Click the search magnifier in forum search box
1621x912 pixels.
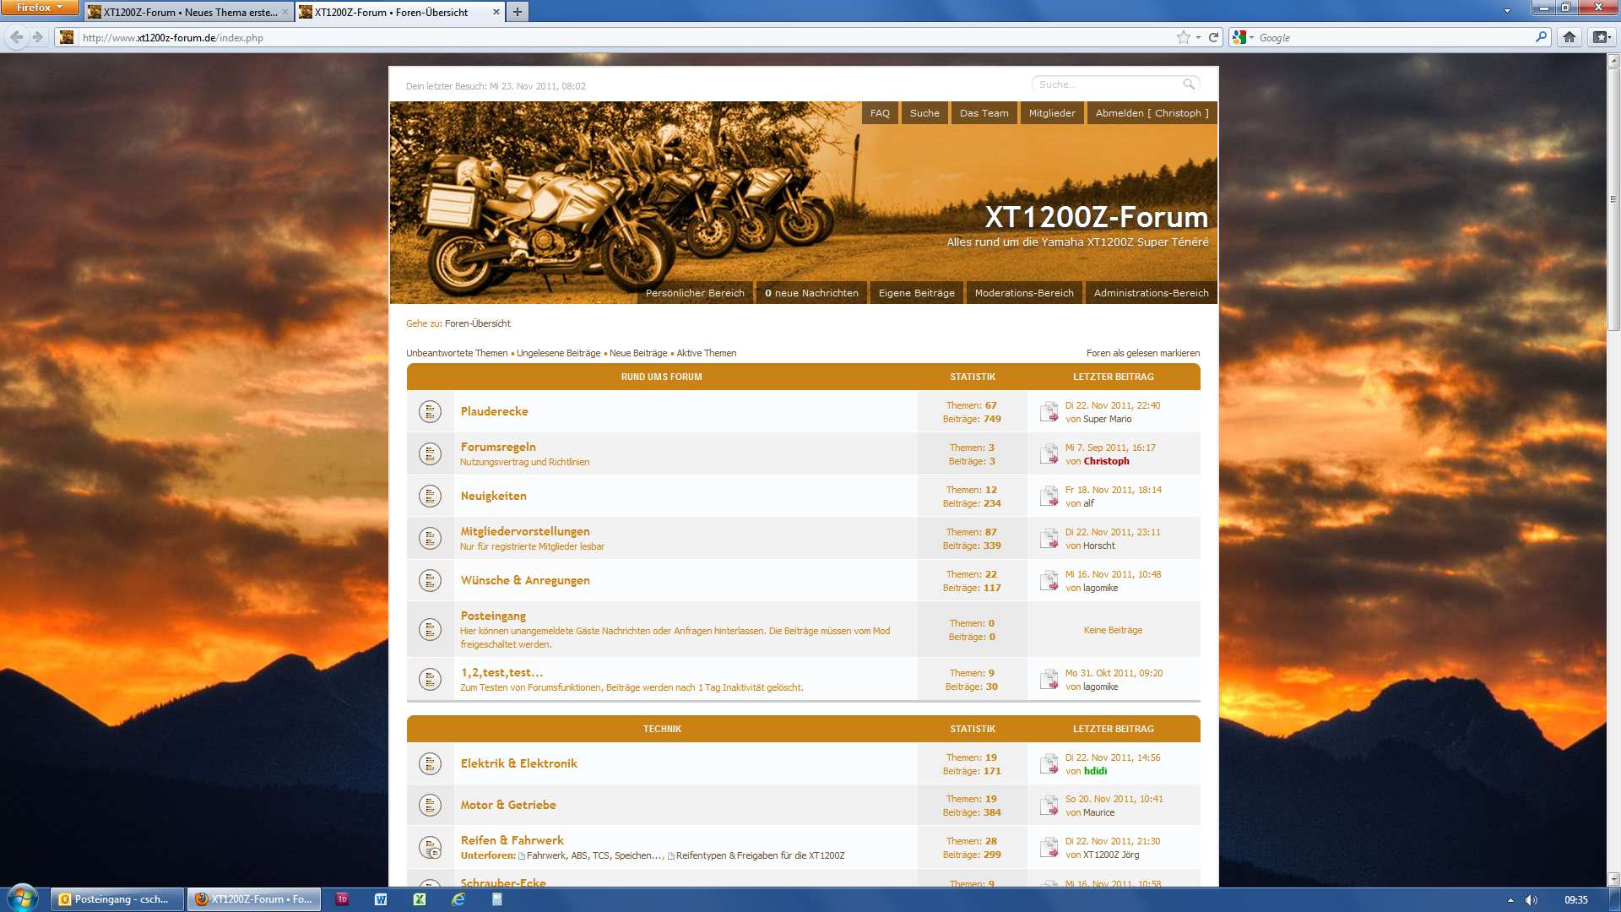point(1188,84)
